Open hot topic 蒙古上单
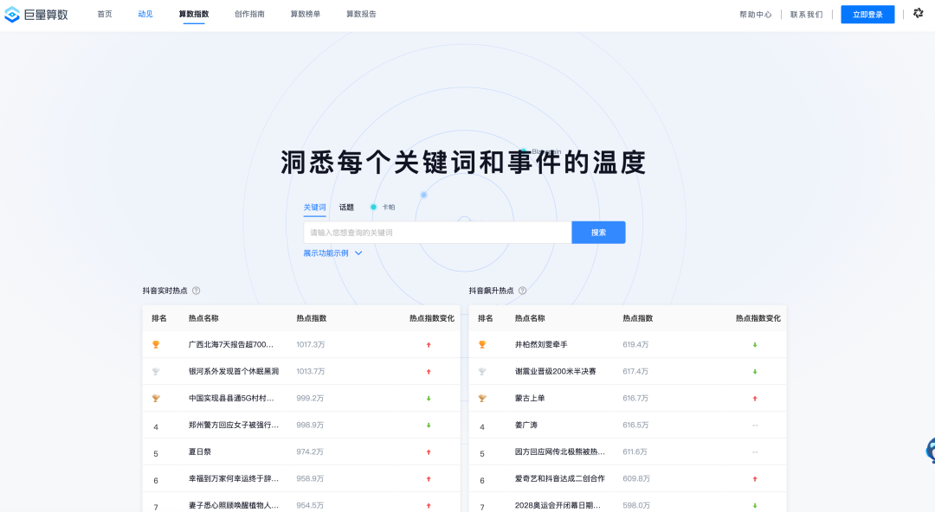The width and height of the screenshot is (935, 512). point(530,398)
